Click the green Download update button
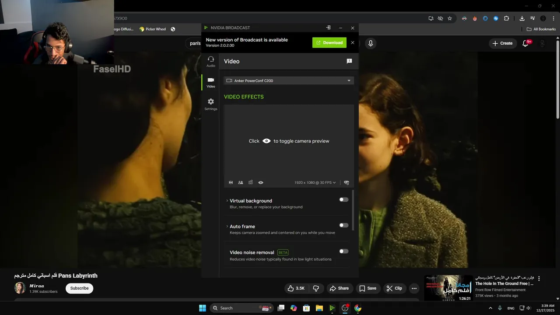The image size is (560, 315). point(329,42)
